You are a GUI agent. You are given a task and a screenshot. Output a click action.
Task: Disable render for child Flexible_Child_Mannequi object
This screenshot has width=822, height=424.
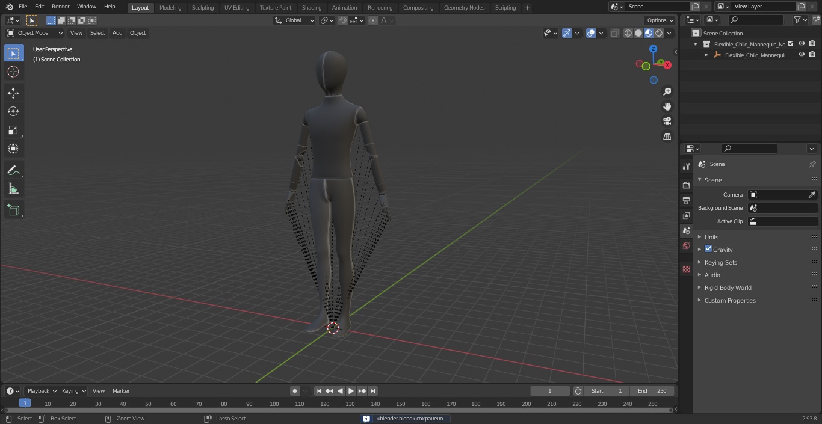pyautogui.click(x=812, y=54)
